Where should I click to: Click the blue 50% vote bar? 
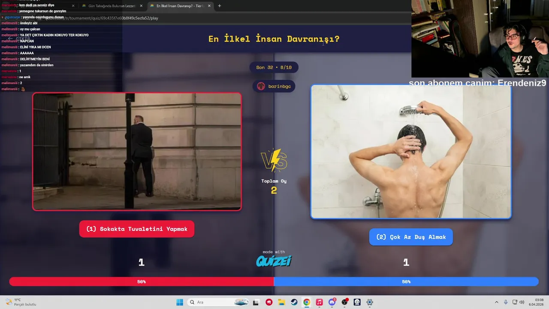406,282
